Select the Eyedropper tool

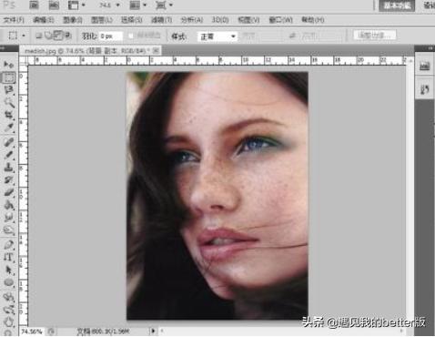coord(8,128)
